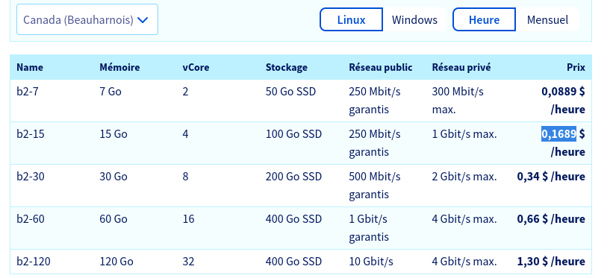Click 1 Gbit/s max. private network cell
The width and height of the screenshot is (613, 278).
(x=464, y=134)
